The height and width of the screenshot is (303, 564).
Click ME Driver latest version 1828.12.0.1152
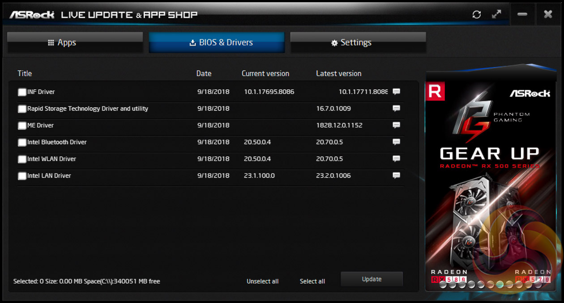click(339, 125)
